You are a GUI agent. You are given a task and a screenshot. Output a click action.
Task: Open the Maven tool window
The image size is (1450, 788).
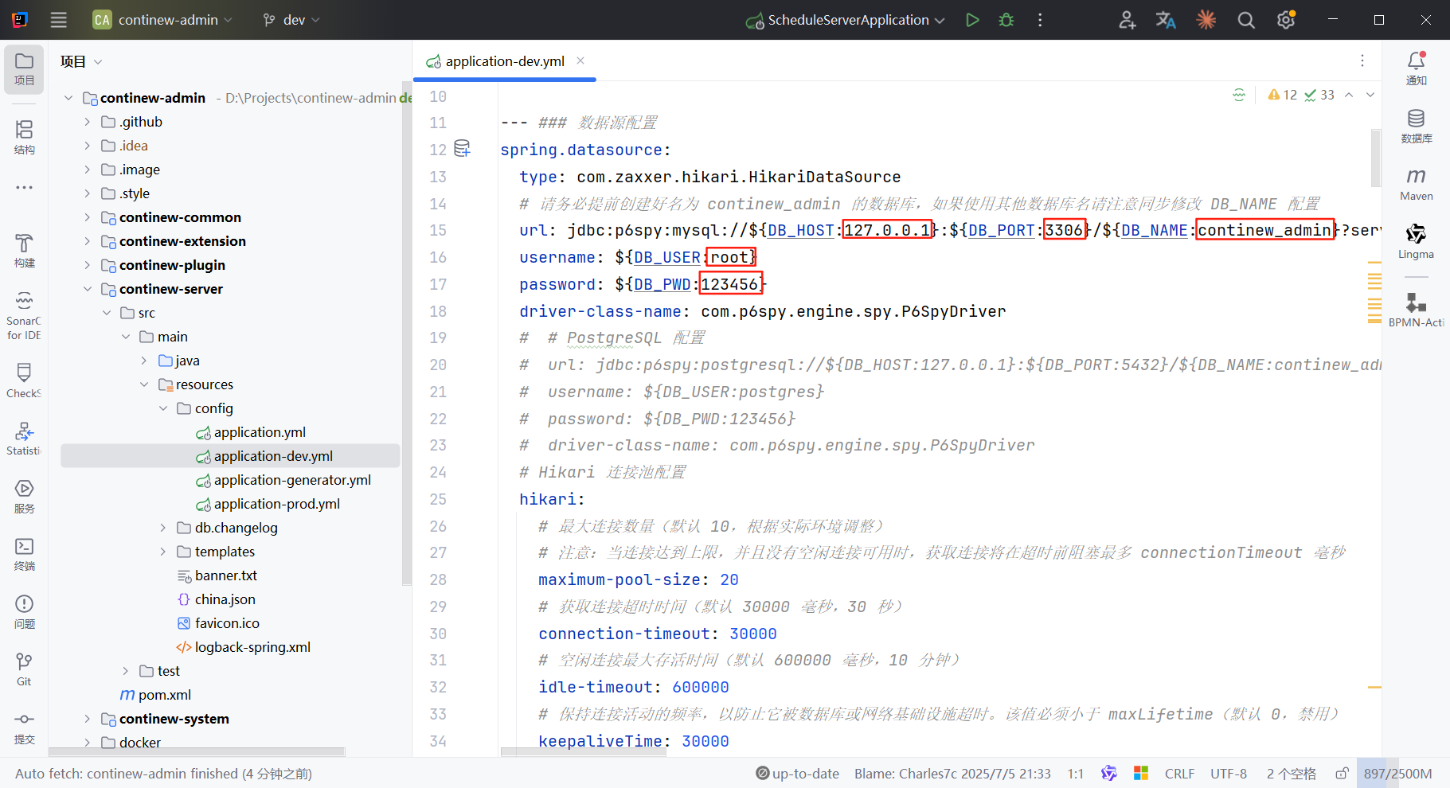(x=1417, y=183)
